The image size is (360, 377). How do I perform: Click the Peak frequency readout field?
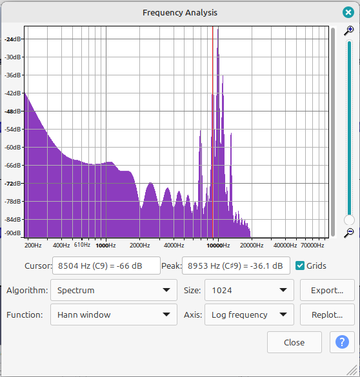click(236, 266)
